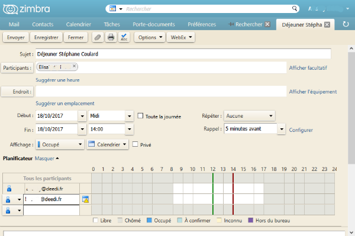The height and width of the screenshot is (236, 355).
Task: Click the Zimbra logo
Action: (x=26, y=9)
